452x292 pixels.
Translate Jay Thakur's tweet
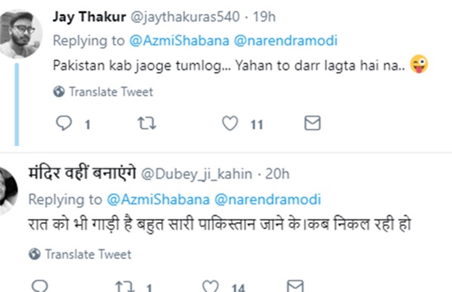tap(111, 92)
